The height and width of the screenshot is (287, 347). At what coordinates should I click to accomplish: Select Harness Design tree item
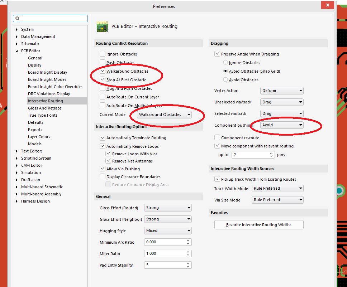click(x=35, y=201)
